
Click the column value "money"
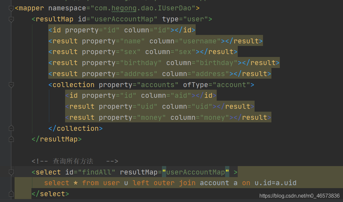pyautogui.click(x=214, y=118)
